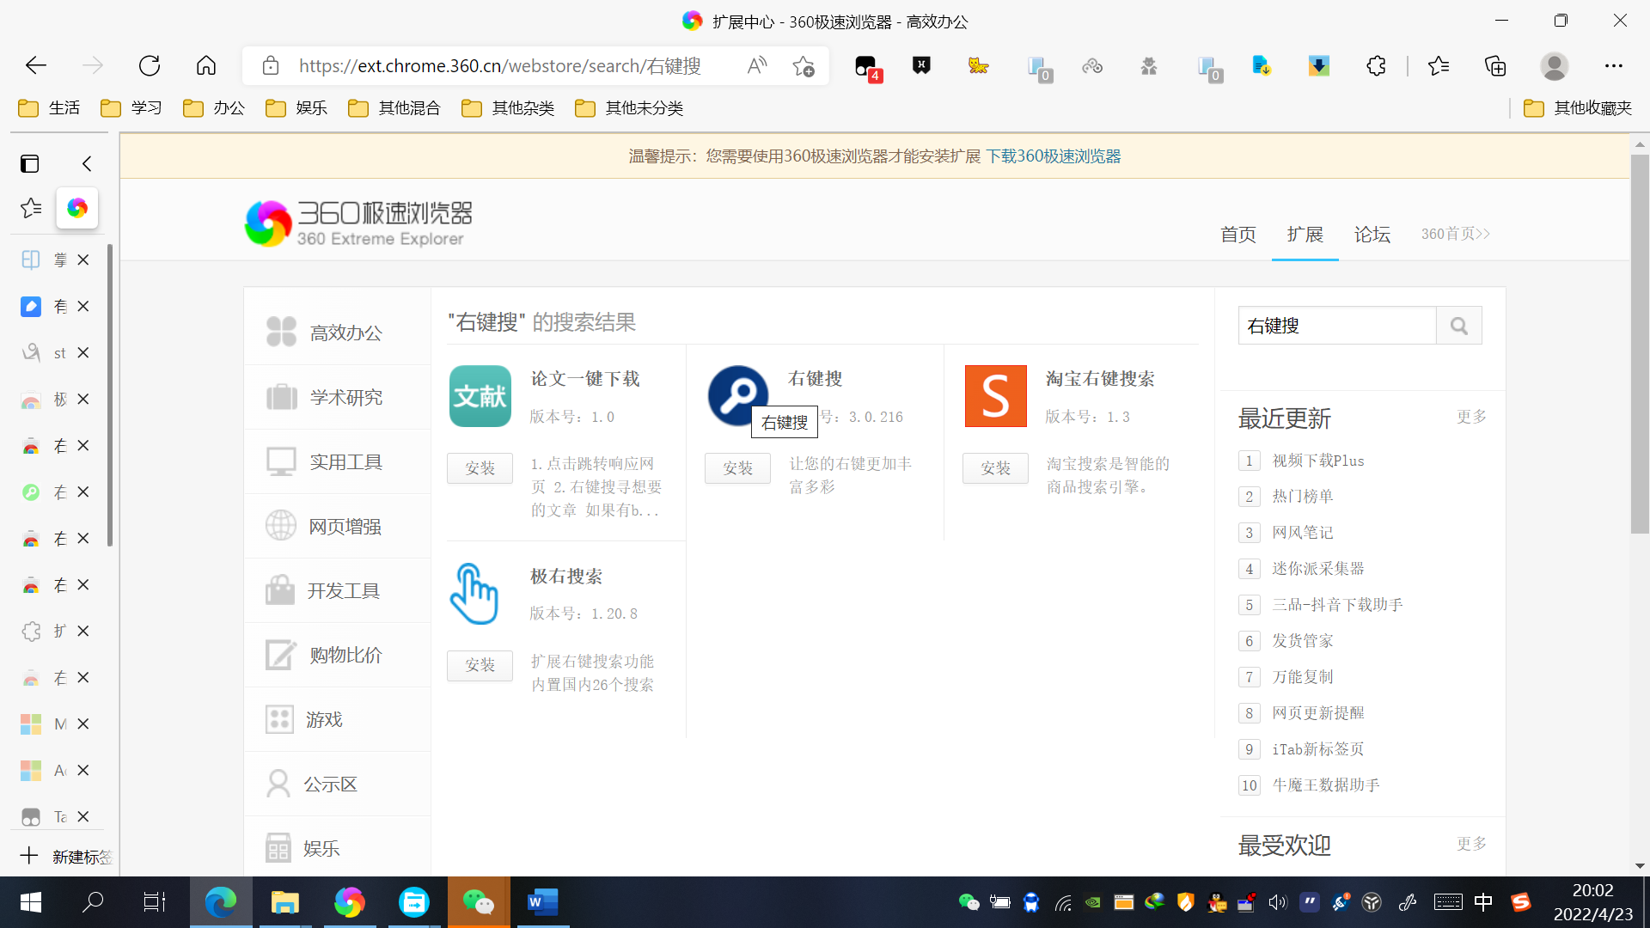Open the collections icon
1650x928 pixels.
(x=1495, y=65)
